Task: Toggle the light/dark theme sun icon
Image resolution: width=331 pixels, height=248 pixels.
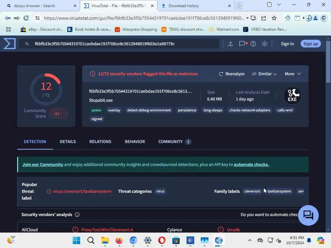Action: pos(264,44)
